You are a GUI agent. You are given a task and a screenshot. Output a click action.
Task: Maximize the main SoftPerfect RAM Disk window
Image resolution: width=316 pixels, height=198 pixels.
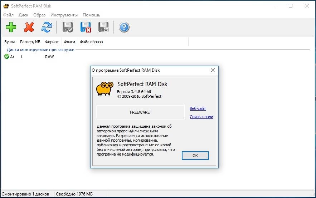291,6
